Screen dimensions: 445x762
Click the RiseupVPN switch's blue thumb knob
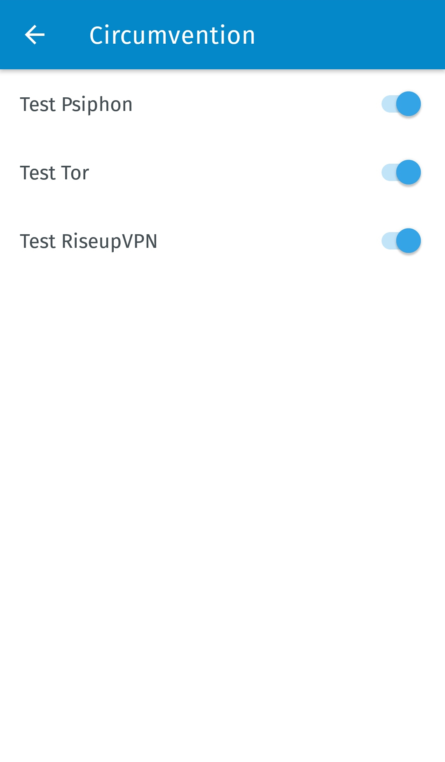(408, 241)
